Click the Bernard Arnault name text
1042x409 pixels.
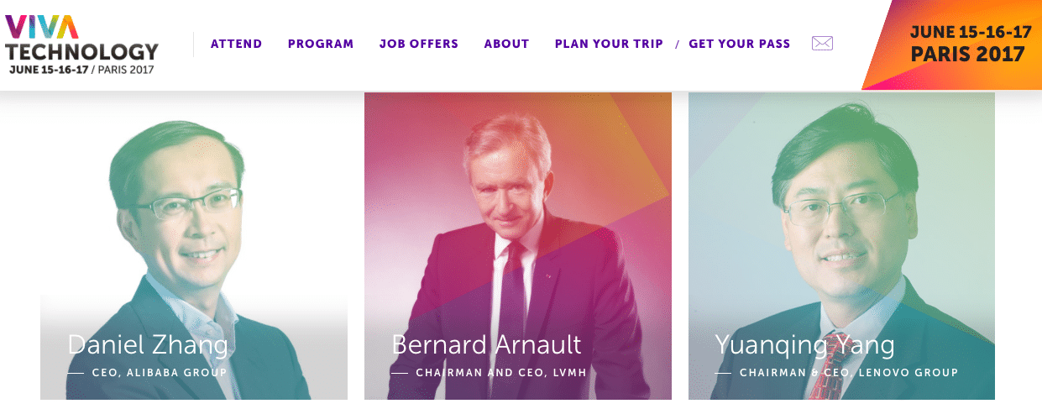click(486, 345)
